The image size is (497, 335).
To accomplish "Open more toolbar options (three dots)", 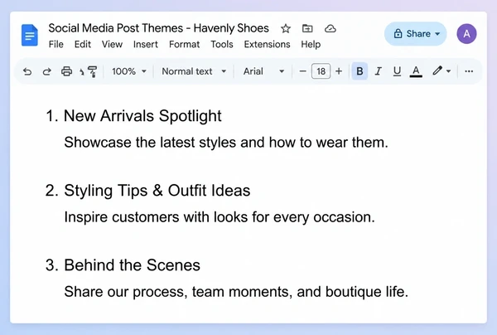I will 469,71.
